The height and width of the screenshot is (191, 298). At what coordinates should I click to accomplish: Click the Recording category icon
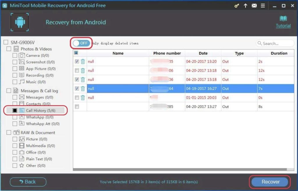22,75
